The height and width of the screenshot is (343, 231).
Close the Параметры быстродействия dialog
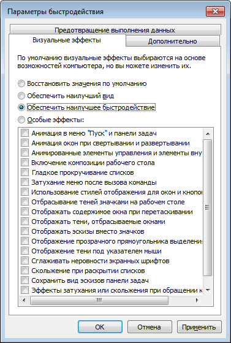215,12
